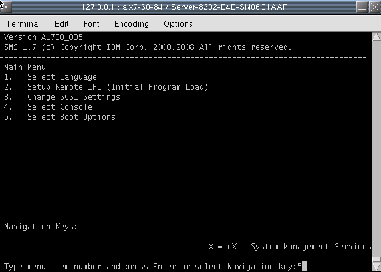Click the window title bar text
Screen dimensions: 381x272
click(x=184, y=7)
